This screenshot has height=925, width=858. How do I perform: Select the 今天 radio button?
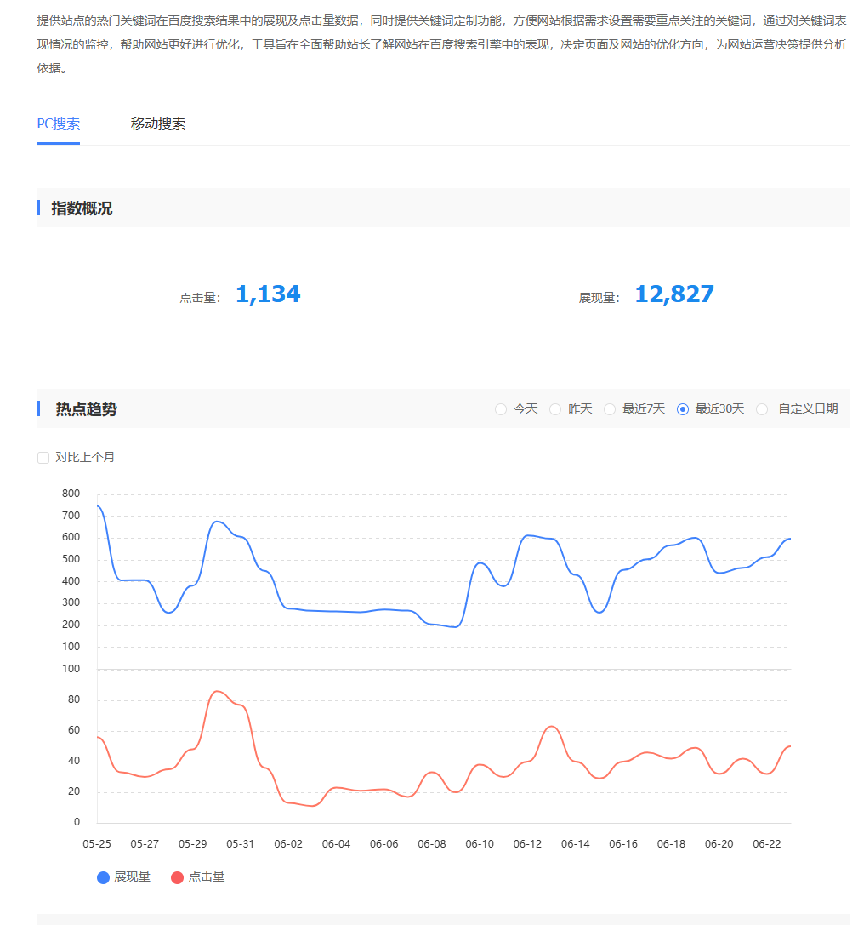[501, 409]
